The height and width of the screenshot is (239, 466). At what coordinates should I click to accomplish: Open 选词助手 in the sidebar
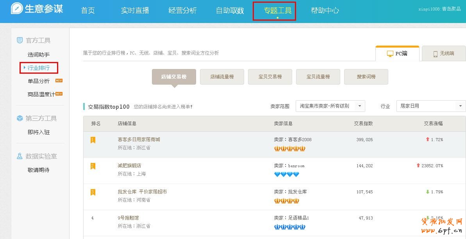[39, 55]
